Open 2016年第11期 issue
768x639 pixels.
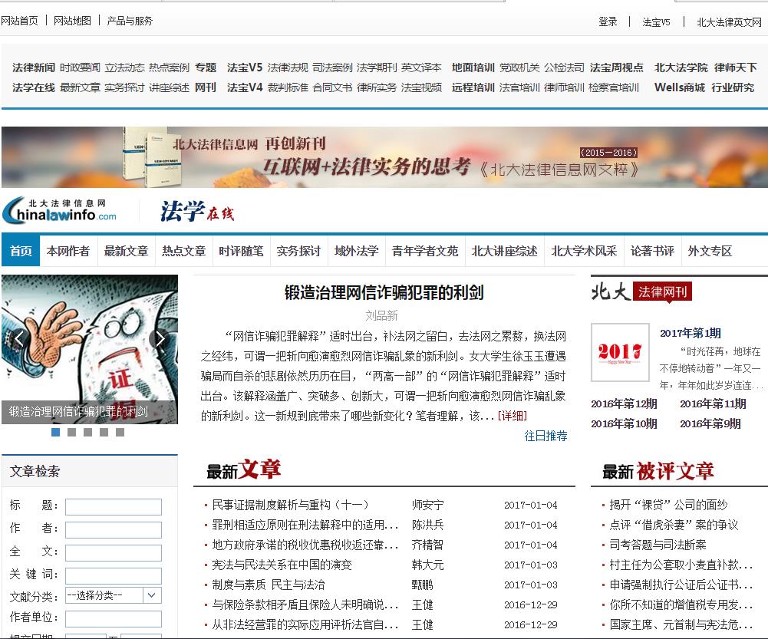tap(714, 403)
